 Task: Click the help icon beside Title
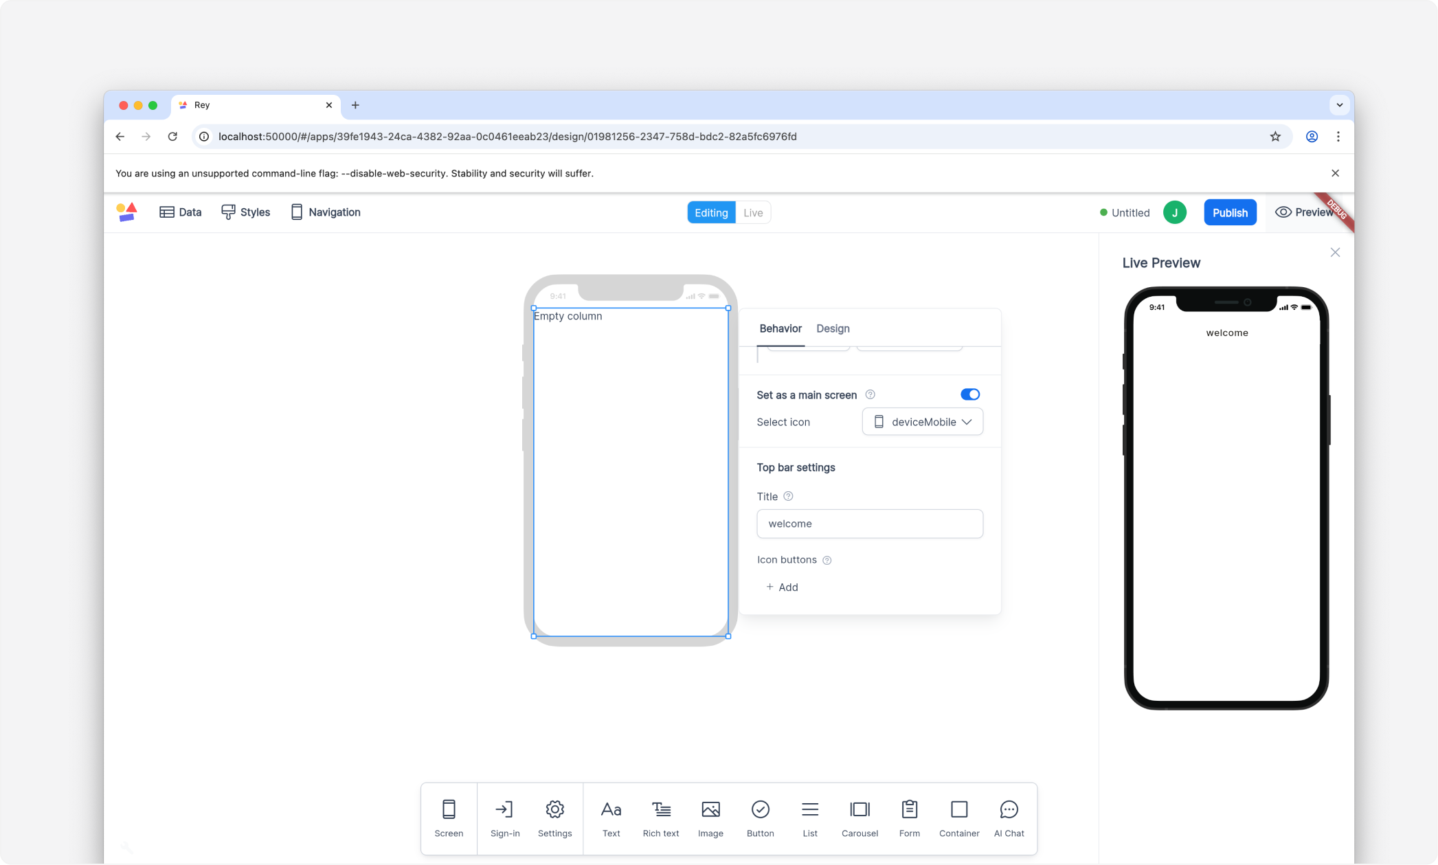pos(788,496)
